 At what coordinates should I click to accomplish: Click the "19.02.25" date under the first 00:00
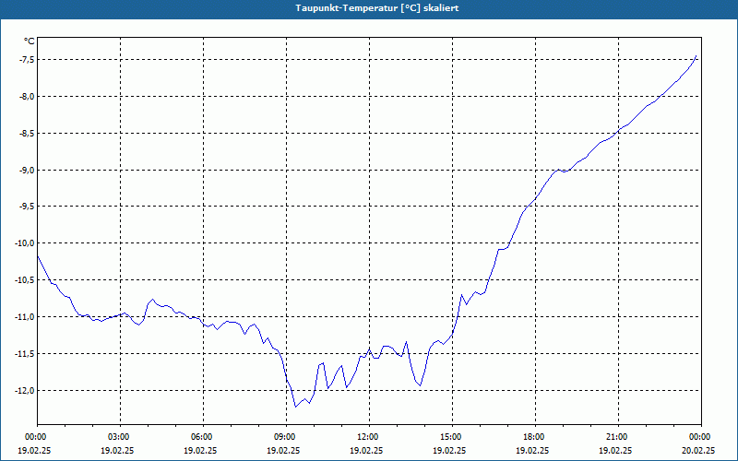[x=34, y=450]
